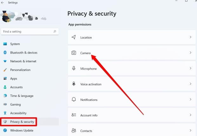
Task: Click the Camera icon in App permissions
Action: coord(74,53)
